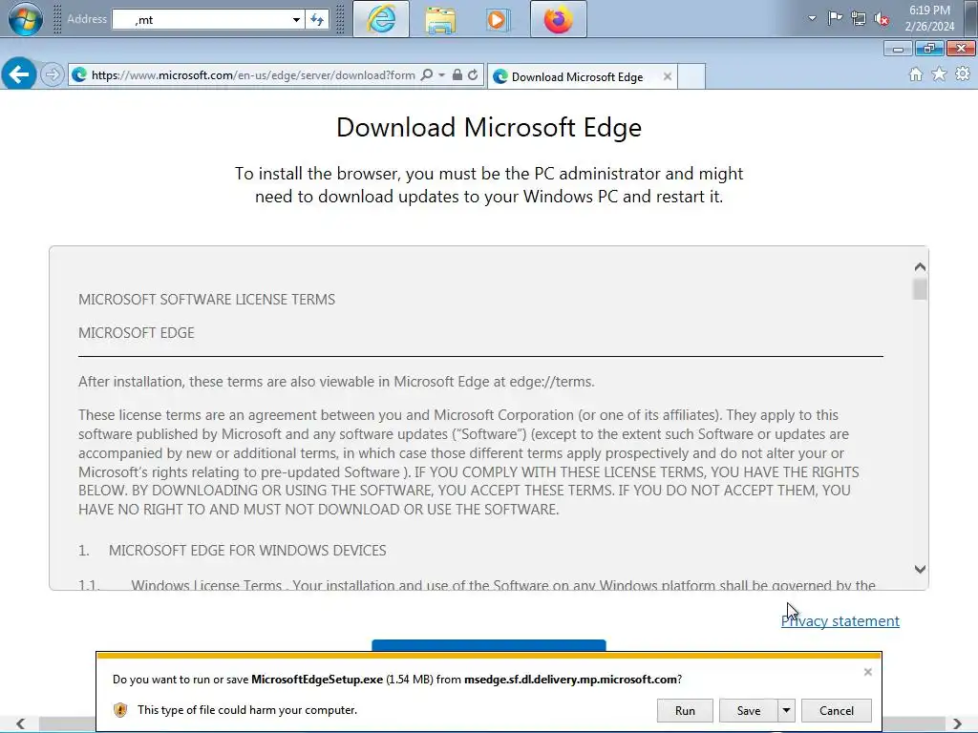Open Favorites with the star icon
978x733 pixels.
click(x=939, y=74)
